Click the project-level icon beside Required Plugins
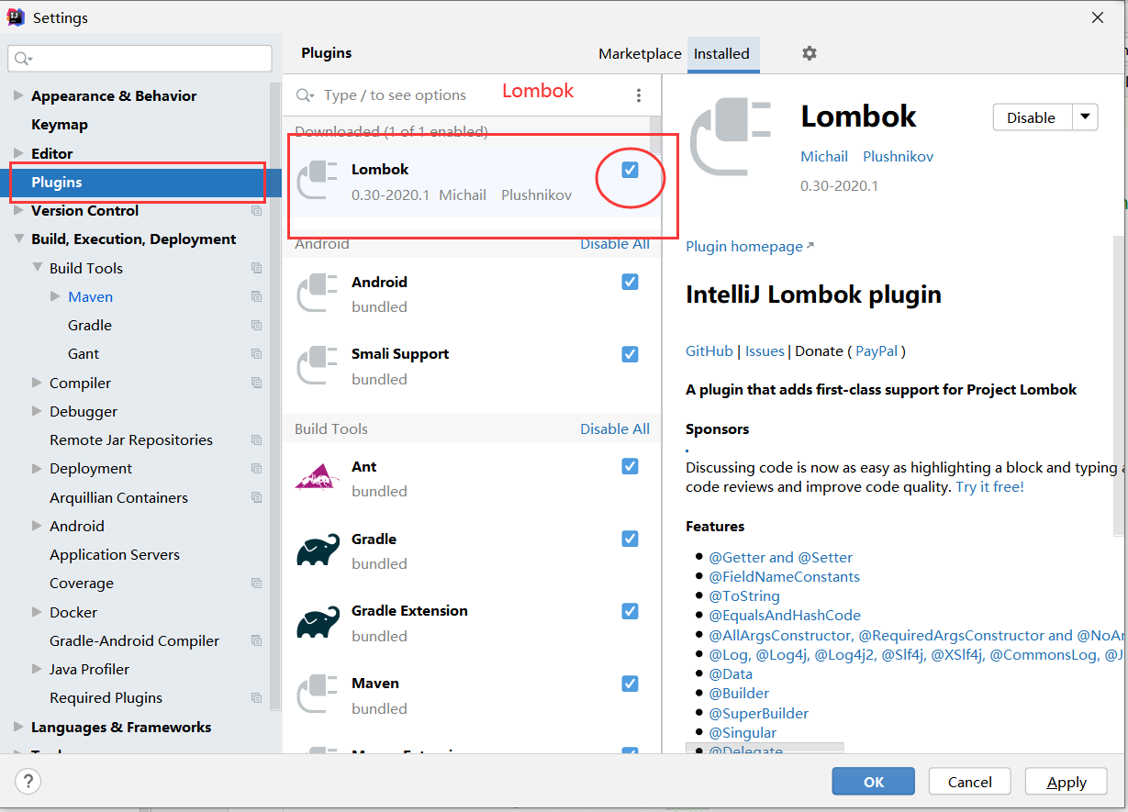The height and width of the screenshot is (812, 1128). click(x=256, y=698)
